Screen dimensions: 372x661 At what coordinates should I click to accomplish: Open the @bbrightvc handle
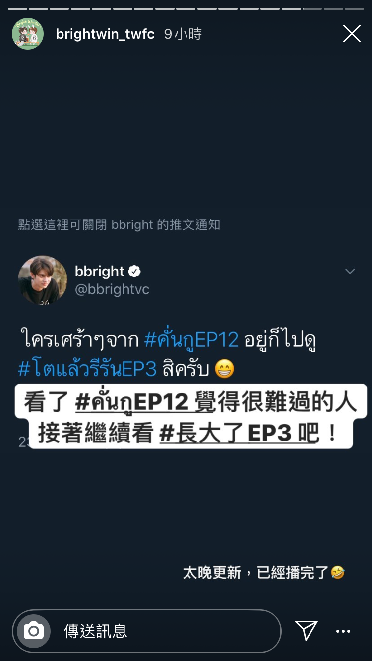(x=112, y=289)
